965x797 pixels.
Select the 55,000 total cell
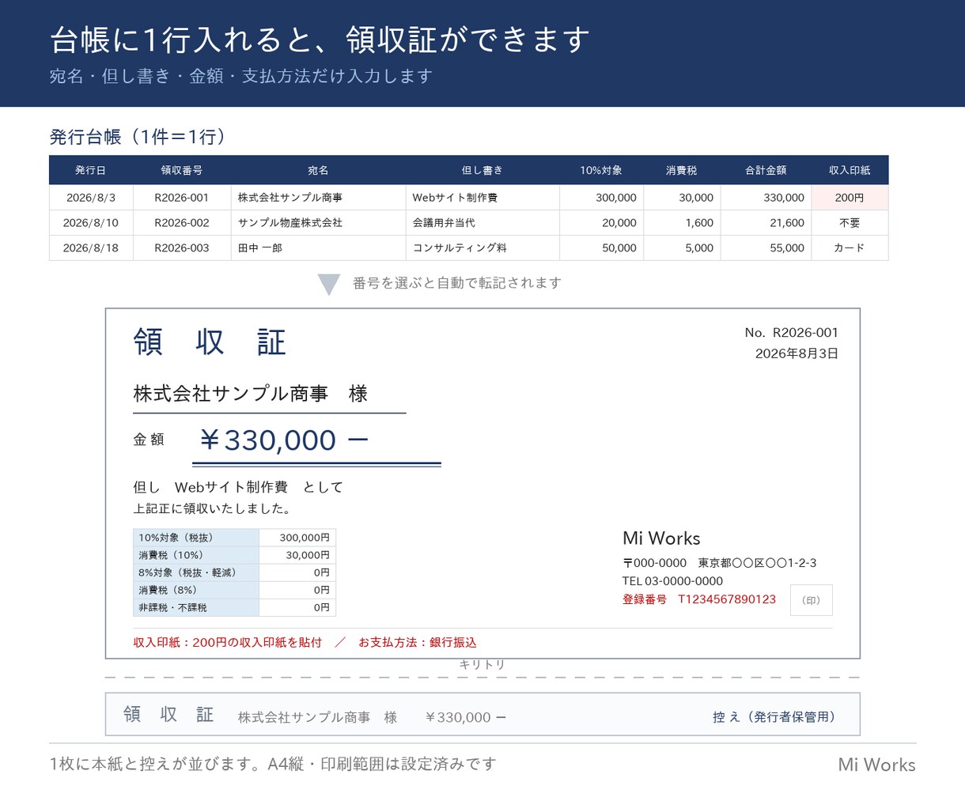click(766, 248)
